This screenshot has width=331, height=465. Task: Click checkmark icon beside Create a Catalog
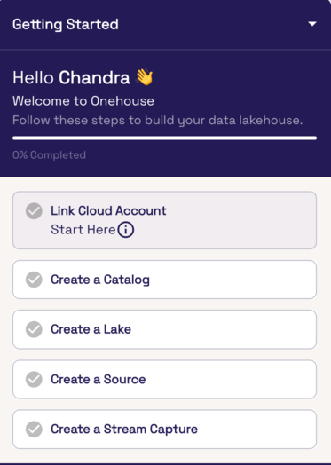(x=34, y=280)
